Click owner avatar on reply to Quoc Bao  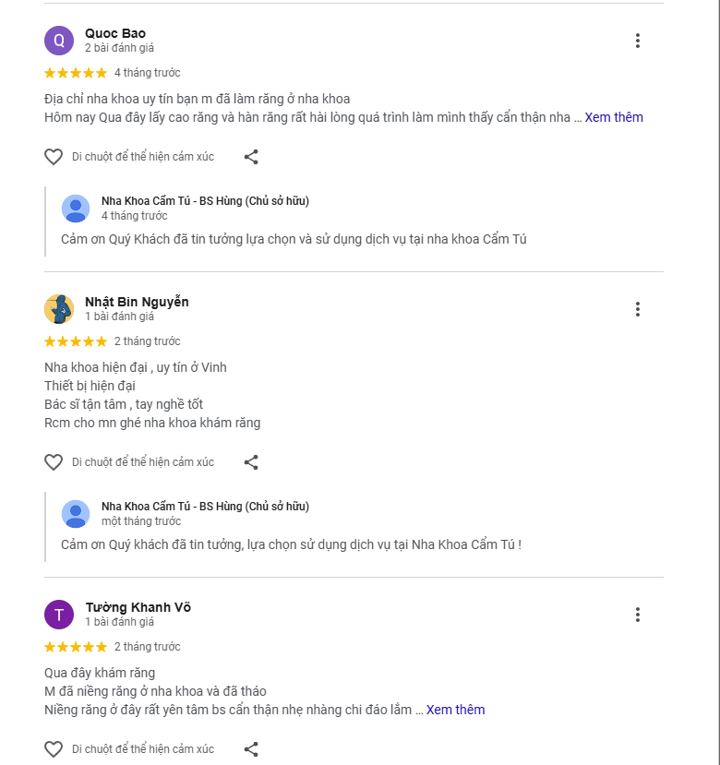[76, 209]
